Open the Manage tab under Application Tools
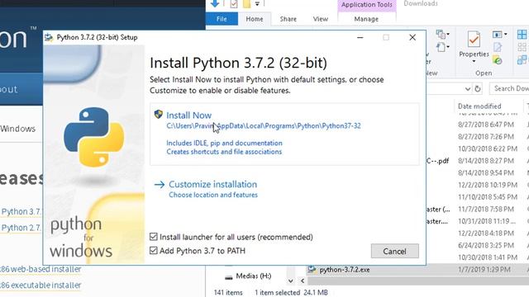 (366, 19)
